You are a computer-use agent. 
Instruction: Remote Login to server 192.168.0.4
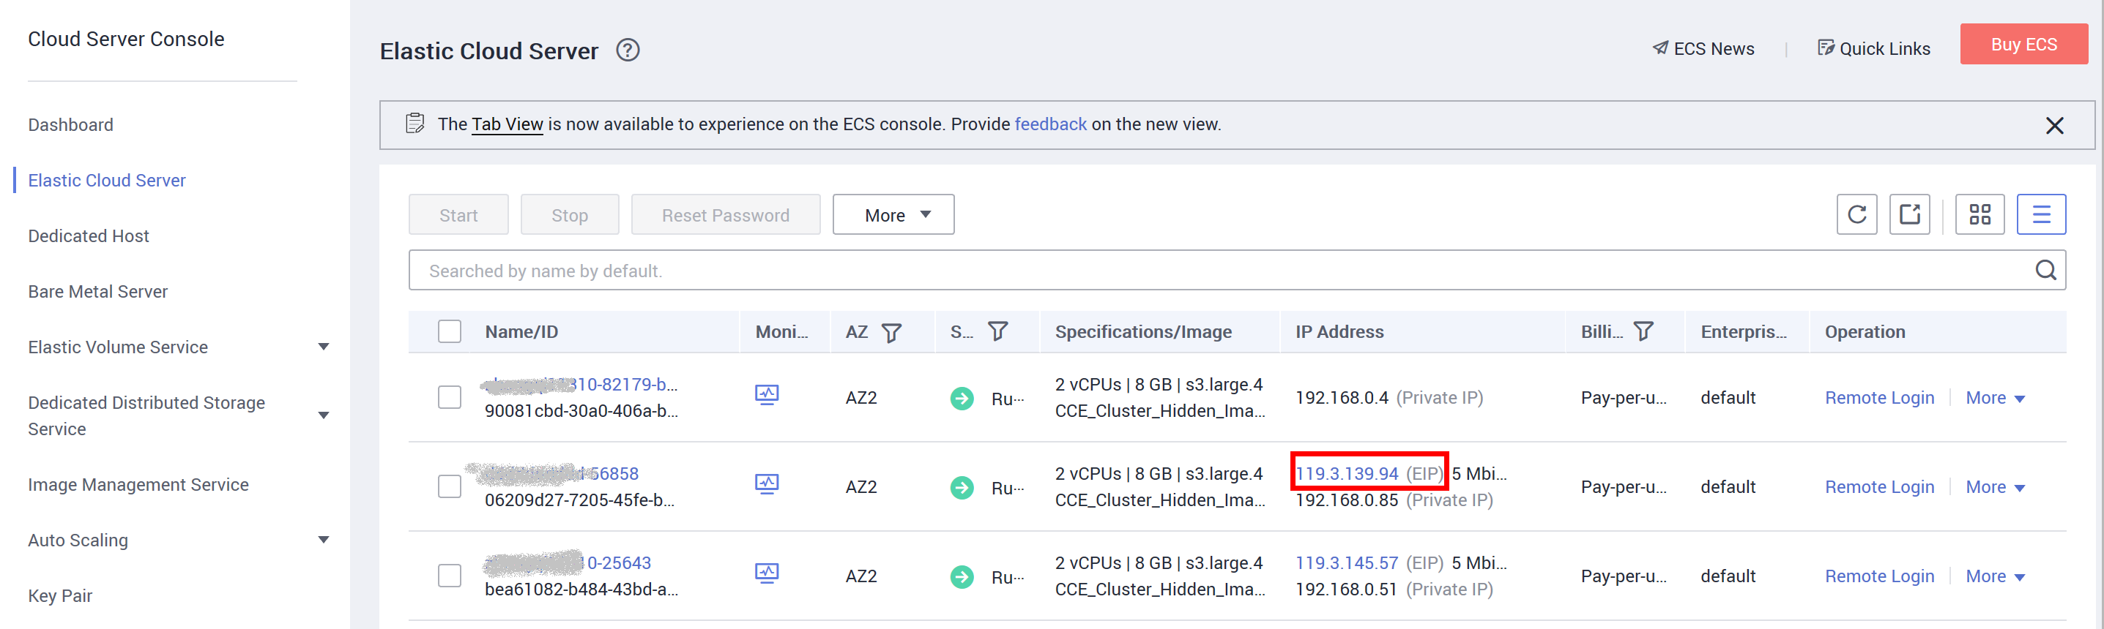1879,398
